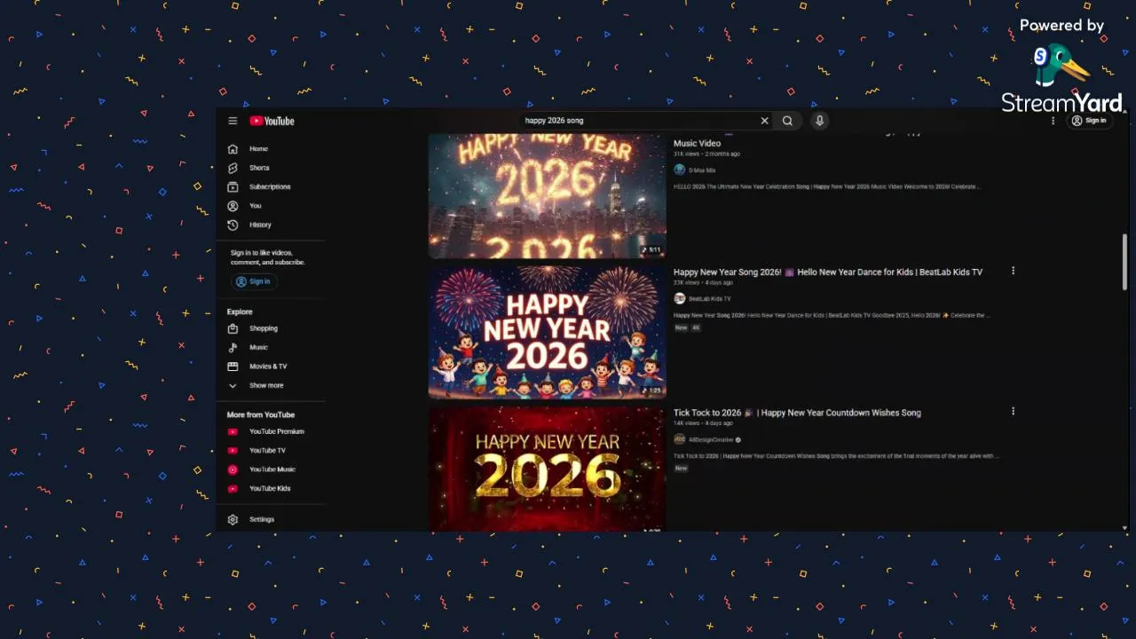Viewport: 1136px width, 639px height.
Task: Open Subscriptions in the sidebar
Action: point(271,187)
